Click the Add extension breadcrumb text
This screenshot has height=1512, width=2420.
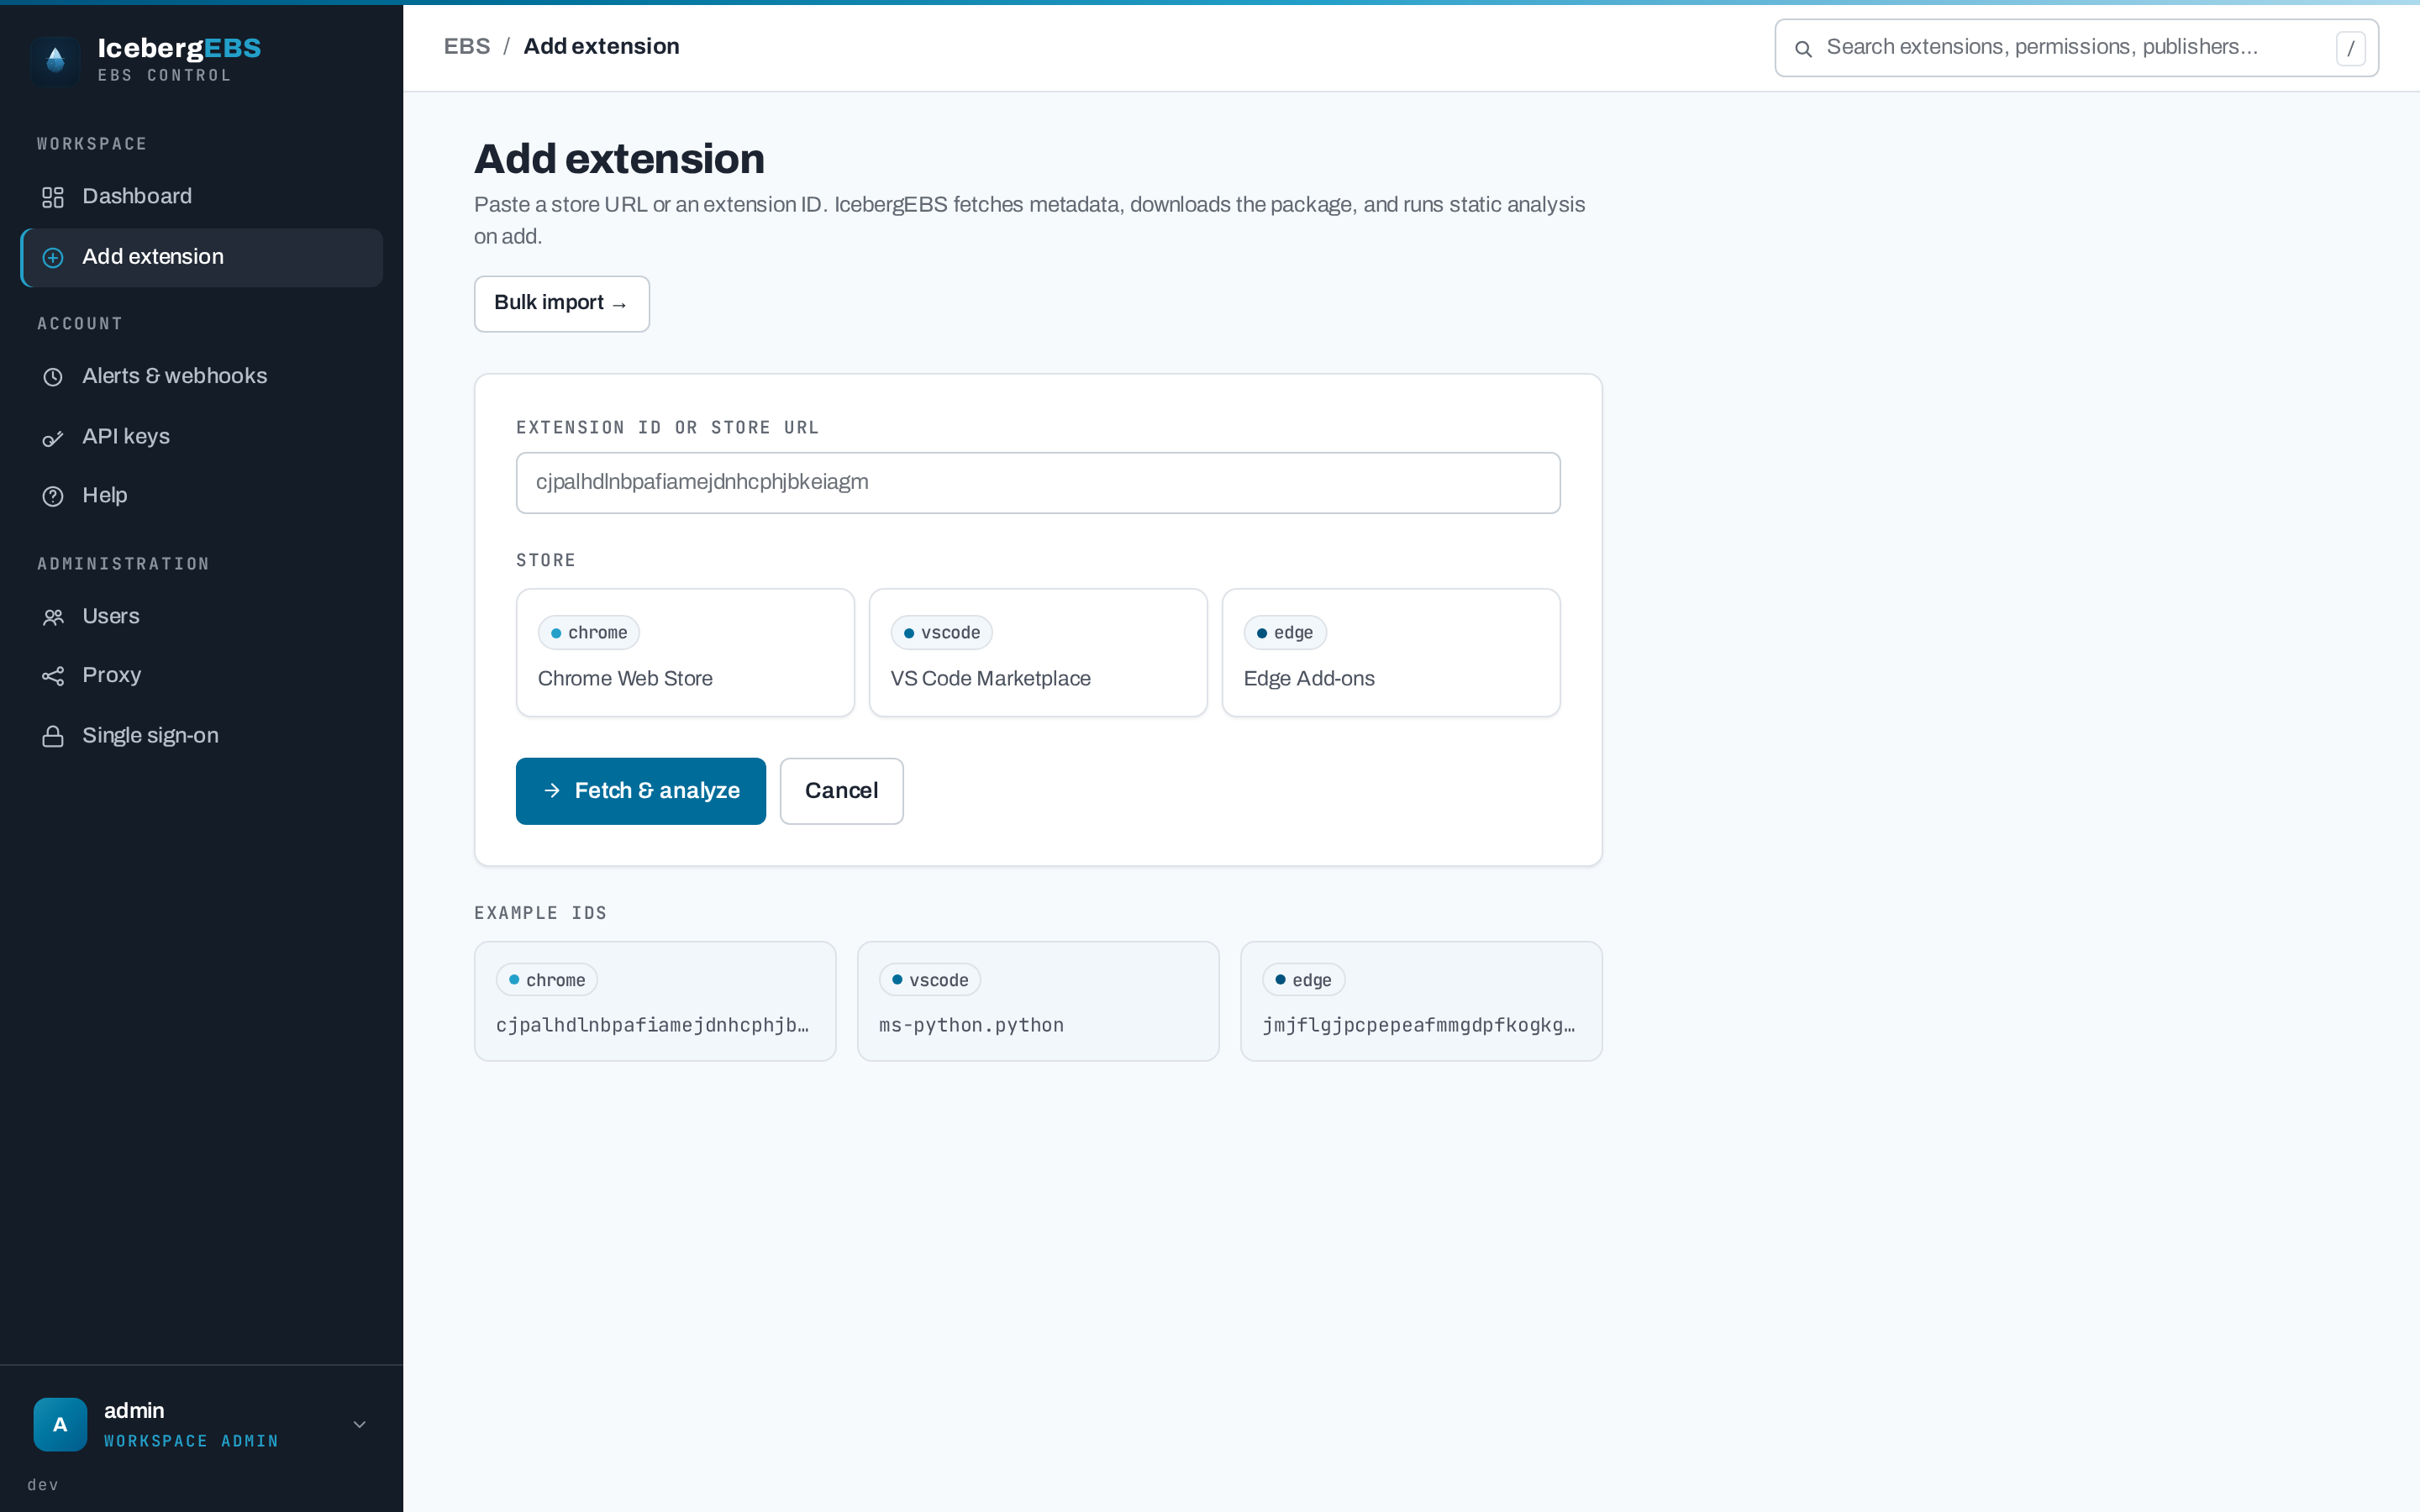pos(601,47)
